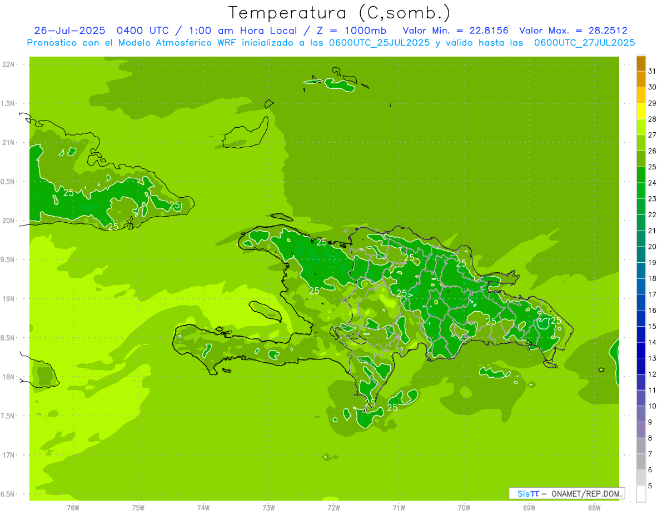Click the legend value 26
Viewport: 667px width, 515px height.
(x=653, y=151)
